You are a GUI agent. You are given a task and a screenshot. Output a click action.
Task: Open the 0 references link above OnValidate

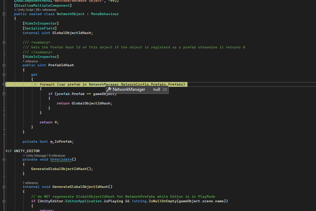[57, 155]
